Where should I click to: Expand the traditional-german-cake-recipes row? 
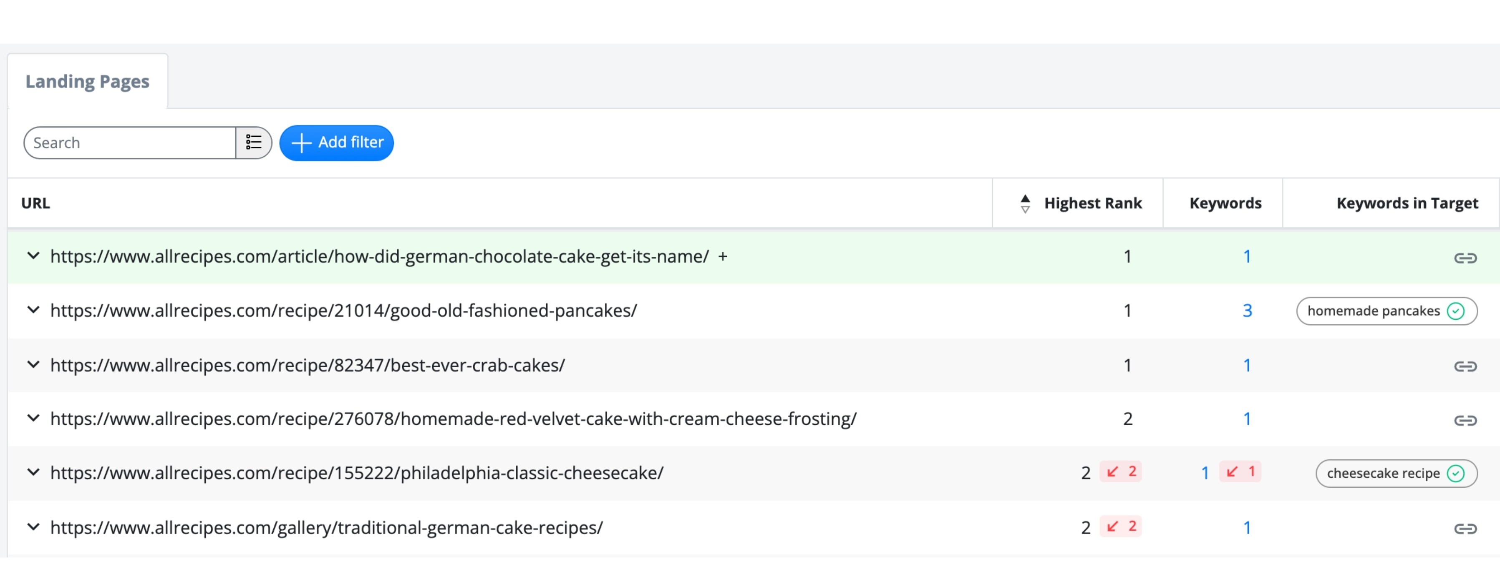34,527
